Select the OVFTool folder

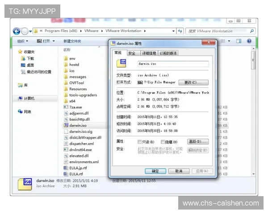point(74,83)
